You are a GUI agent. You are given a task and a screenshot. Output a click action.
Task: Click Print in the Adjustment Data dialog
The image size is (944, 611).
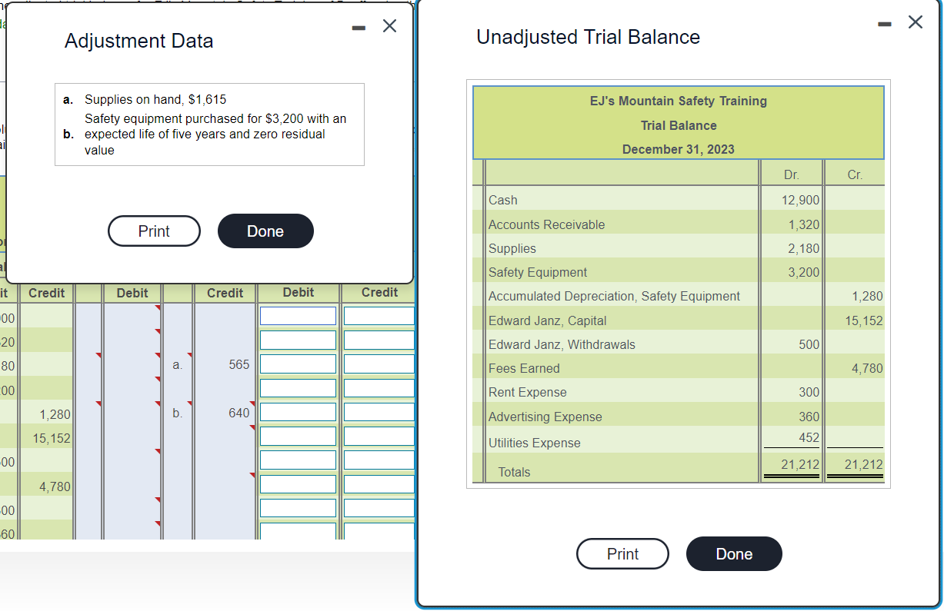(154, 231)
